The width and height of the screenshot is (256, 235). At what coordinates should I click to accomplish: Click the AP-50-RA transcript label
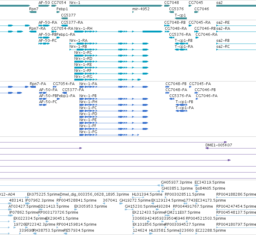tap(48, 22)
